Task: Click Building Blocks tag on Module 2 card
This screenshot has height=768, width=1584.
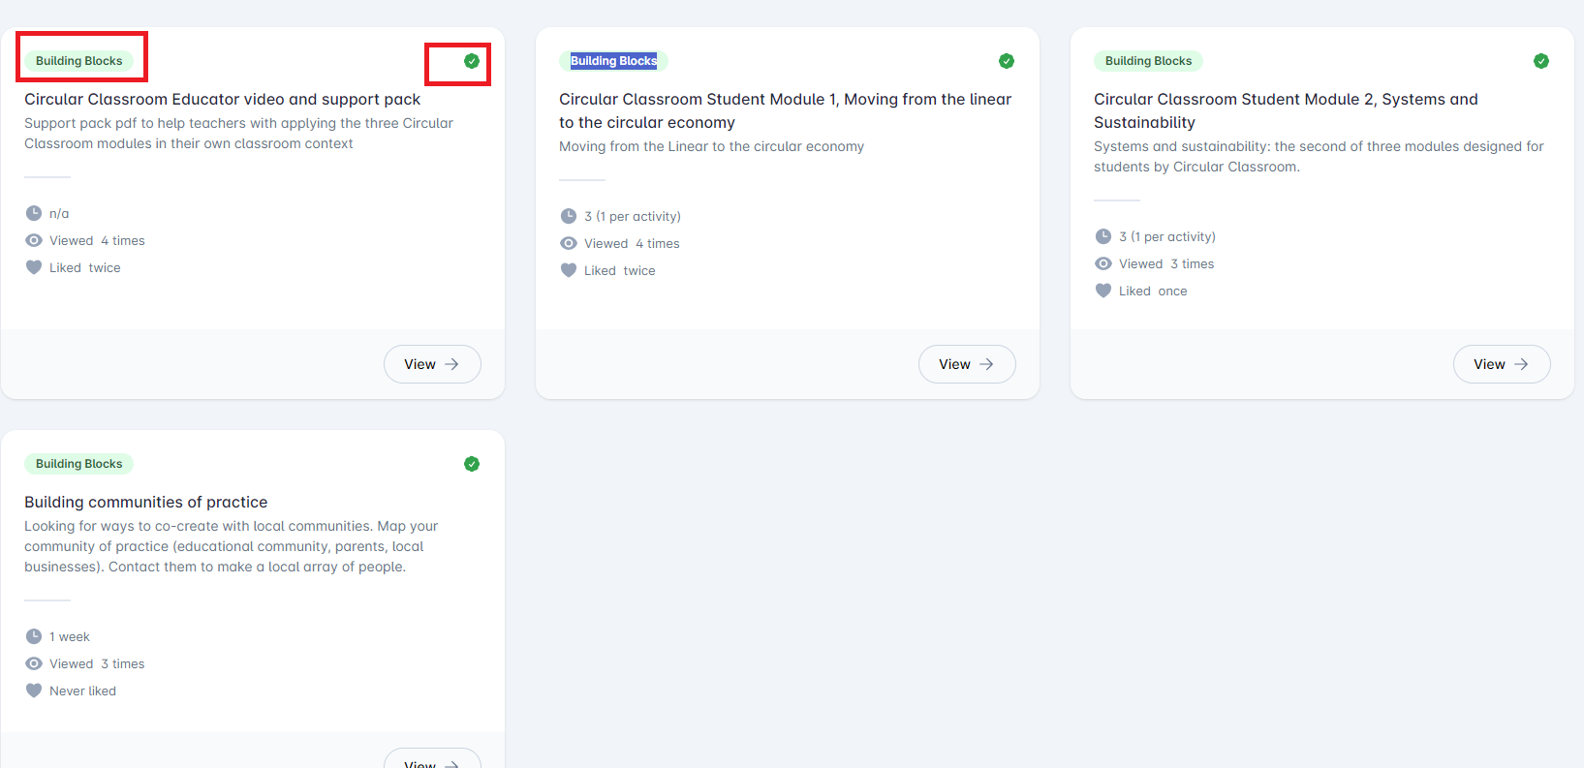Action: click(x=1148, y=61)
